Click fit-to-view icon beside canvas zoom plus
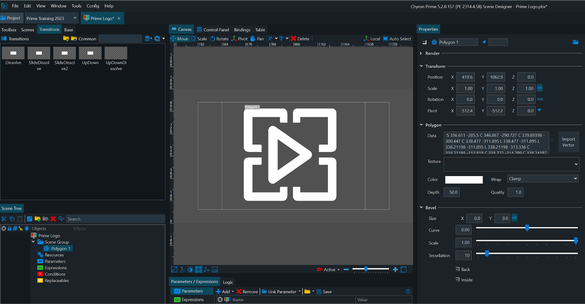The image size is (585, 304). (404, 270)
